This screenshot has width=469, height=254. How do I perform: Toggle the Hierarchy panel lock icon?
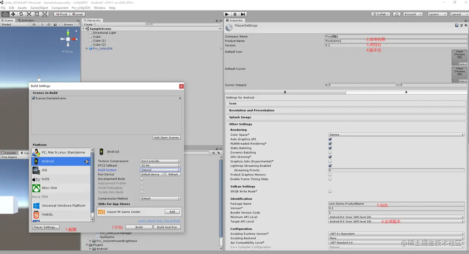217,20
